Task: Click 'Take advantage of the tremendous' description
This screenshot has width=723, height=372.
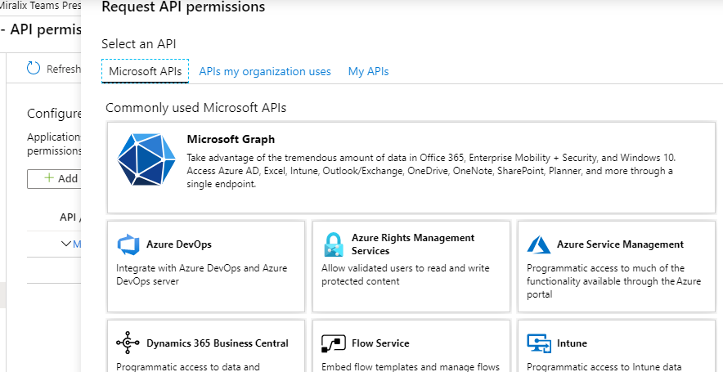Action: click(431, 171)
